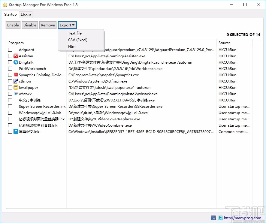266x223 pixels.
Task: Click the kwallpaper program icon
Action: [16, 87]
